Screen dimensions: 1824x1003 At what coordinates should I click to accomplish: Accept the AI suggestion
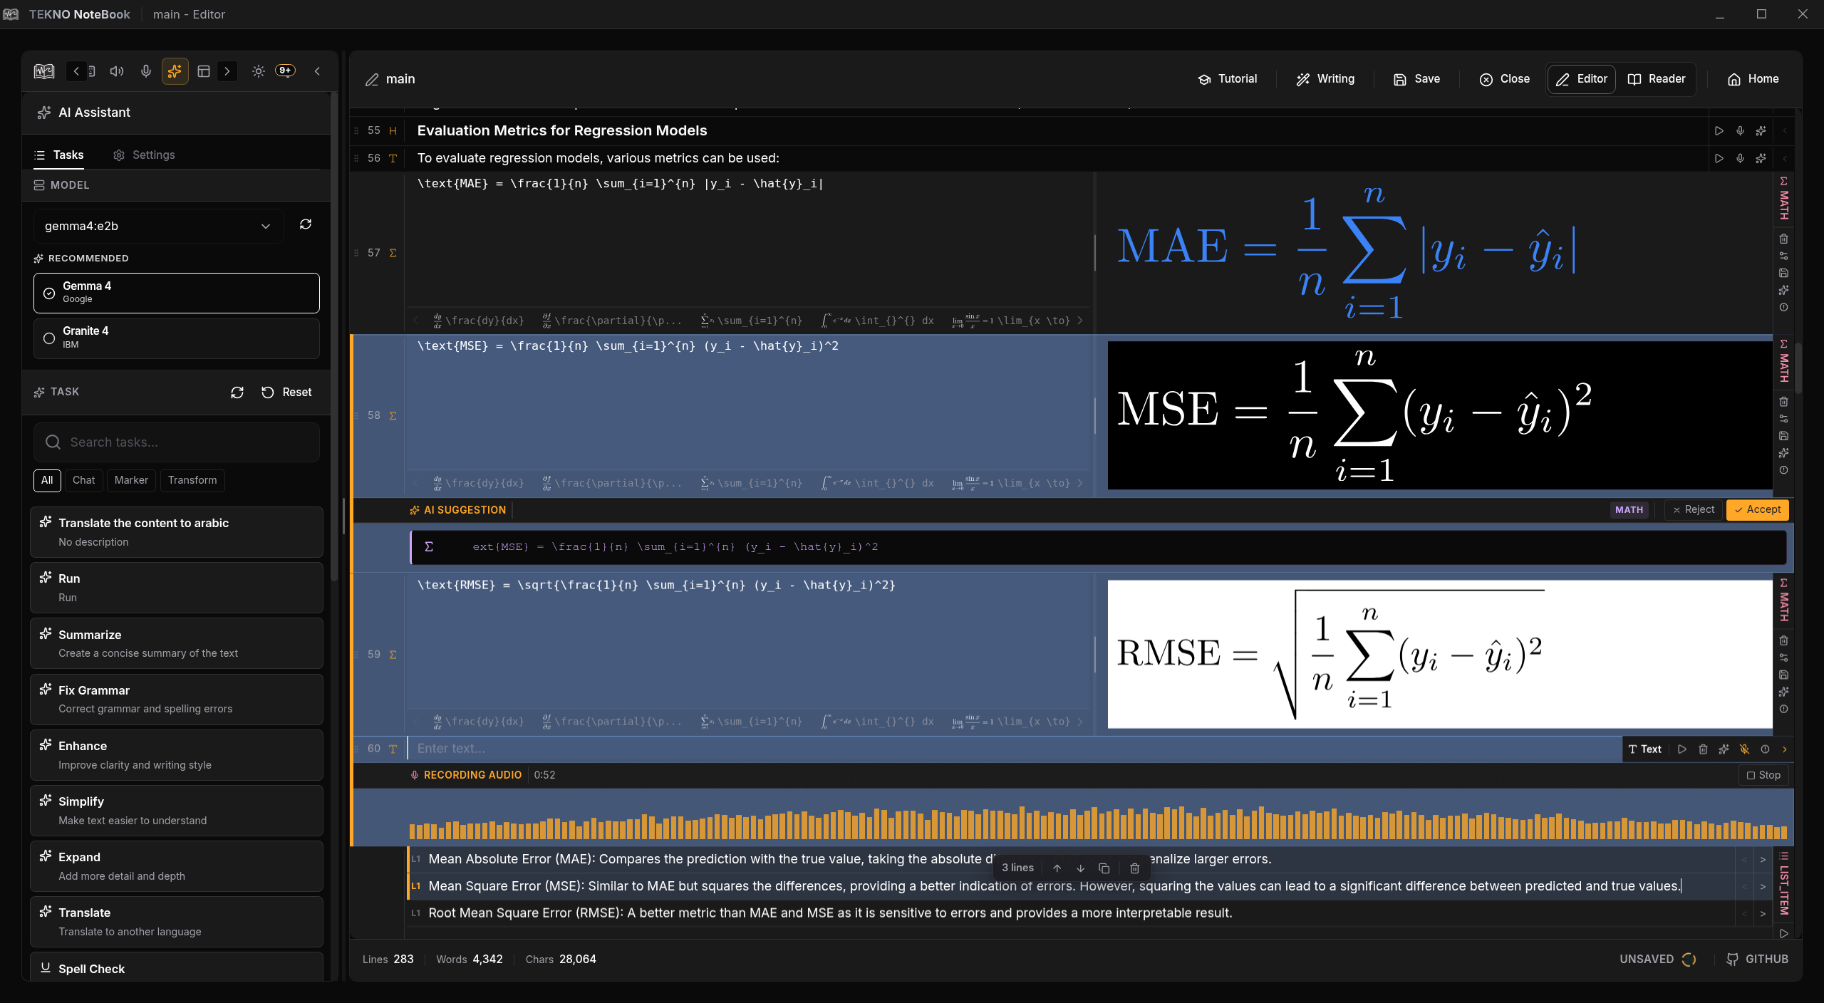(x=1756, y=509)
